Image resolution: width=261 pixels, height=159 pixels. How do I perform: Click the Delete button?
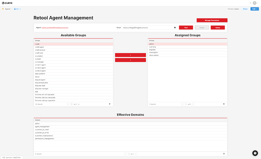[x=218, y=28]
